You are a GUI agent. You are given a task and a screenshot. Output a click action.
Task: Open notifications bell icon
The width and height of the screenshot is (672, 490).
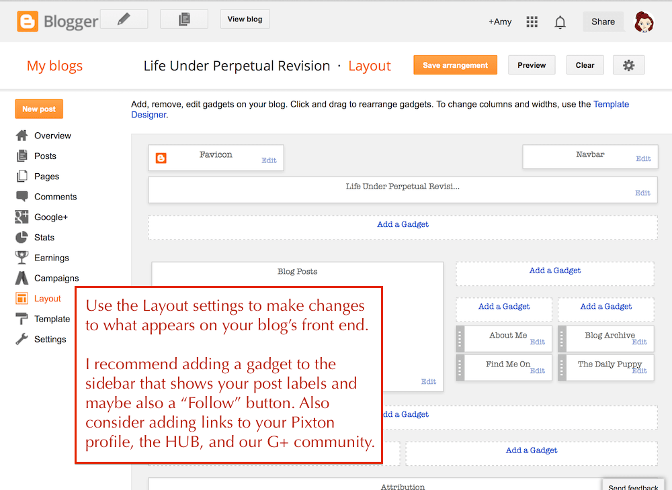(x=560, y=22)
